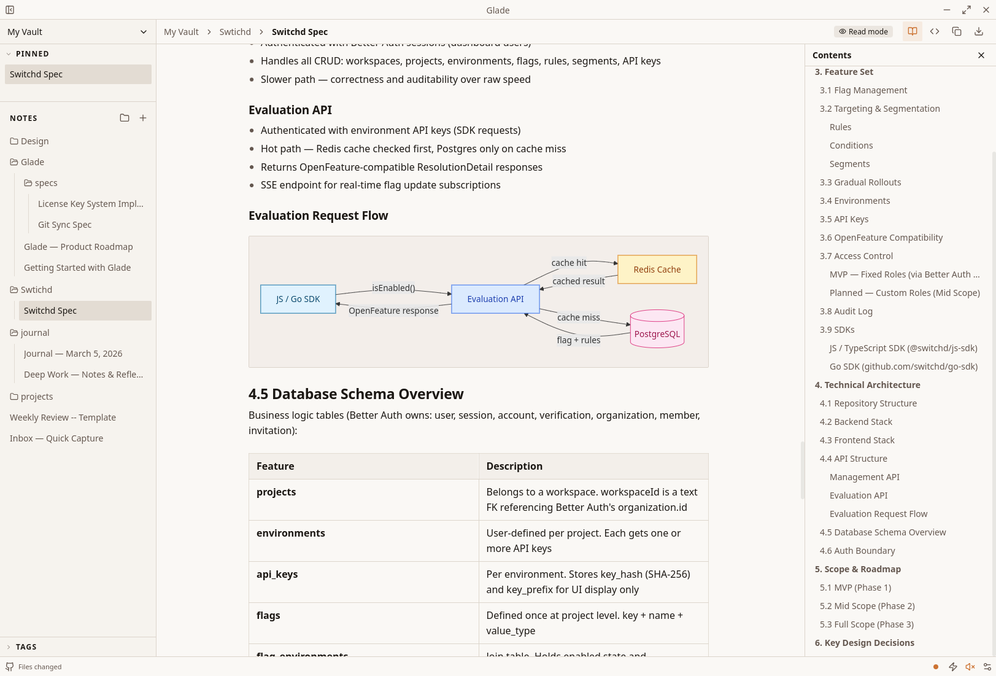
Task: Click Files changed in status bar
Action: pos(40,667)
